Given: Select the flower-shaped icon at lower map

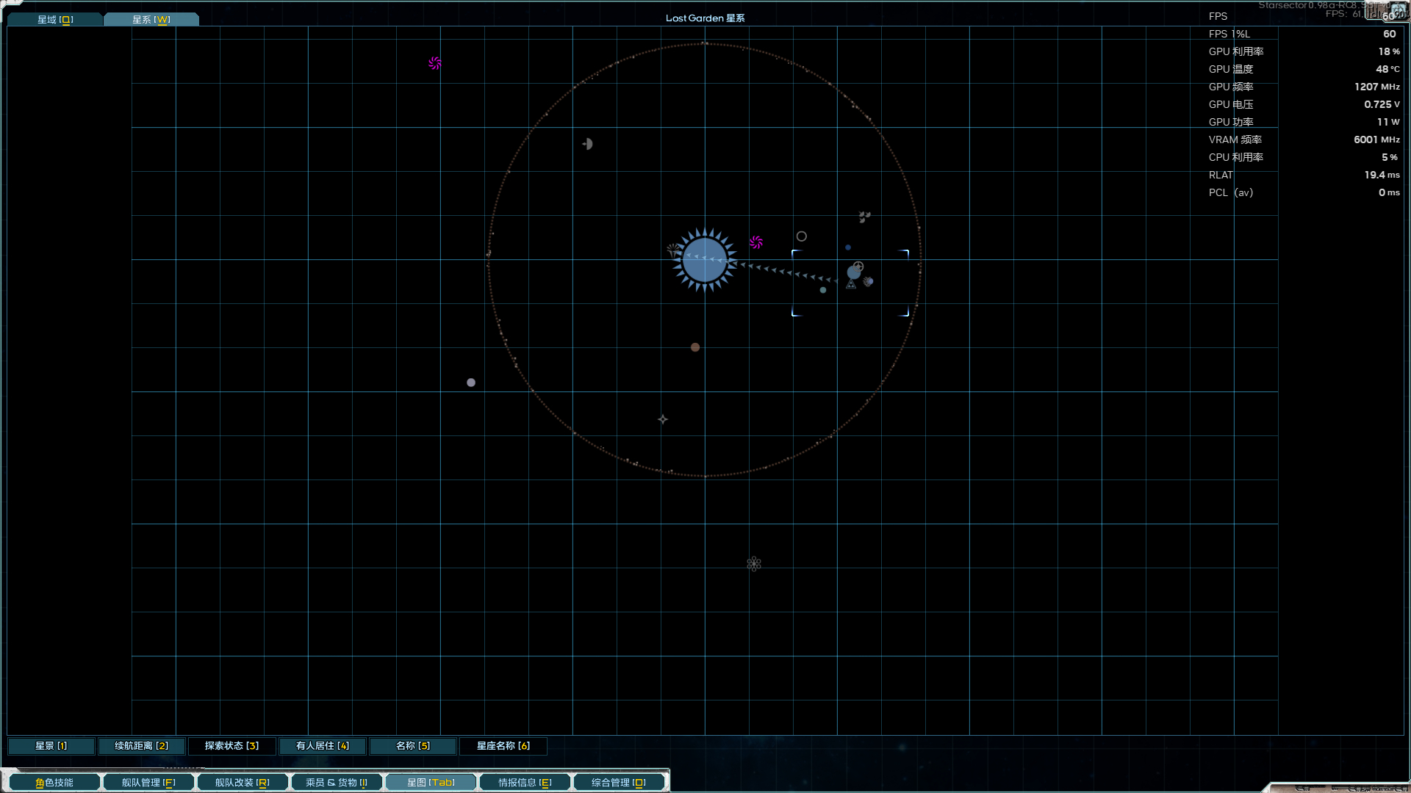Looking at the screenshot, I should point(754,564).
